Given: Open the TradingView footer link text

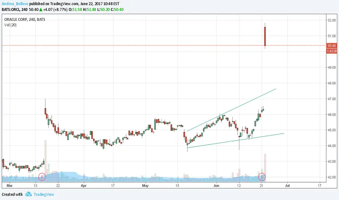Looking at the screenshot, I should point(44,195).
